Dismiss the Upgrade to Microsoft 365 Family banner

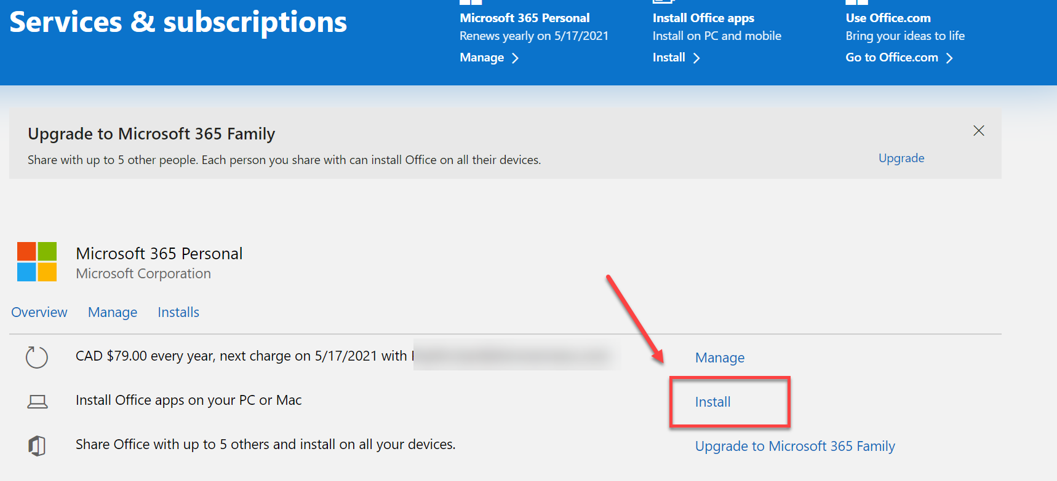point(979,130)
